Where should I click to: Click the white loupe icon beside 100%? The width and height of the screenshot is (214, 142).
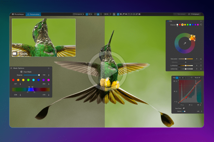(14, 54)
